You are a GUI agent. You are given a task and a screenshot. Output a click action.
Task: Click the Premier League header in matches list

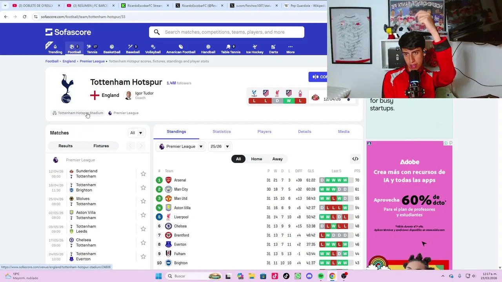(x=80, y=160)
